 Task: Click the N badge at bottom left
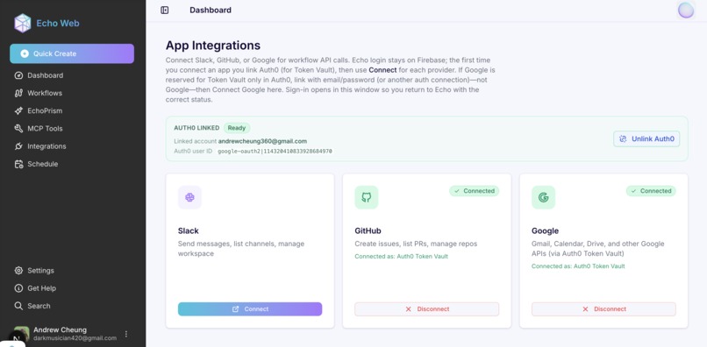[17, 339]
